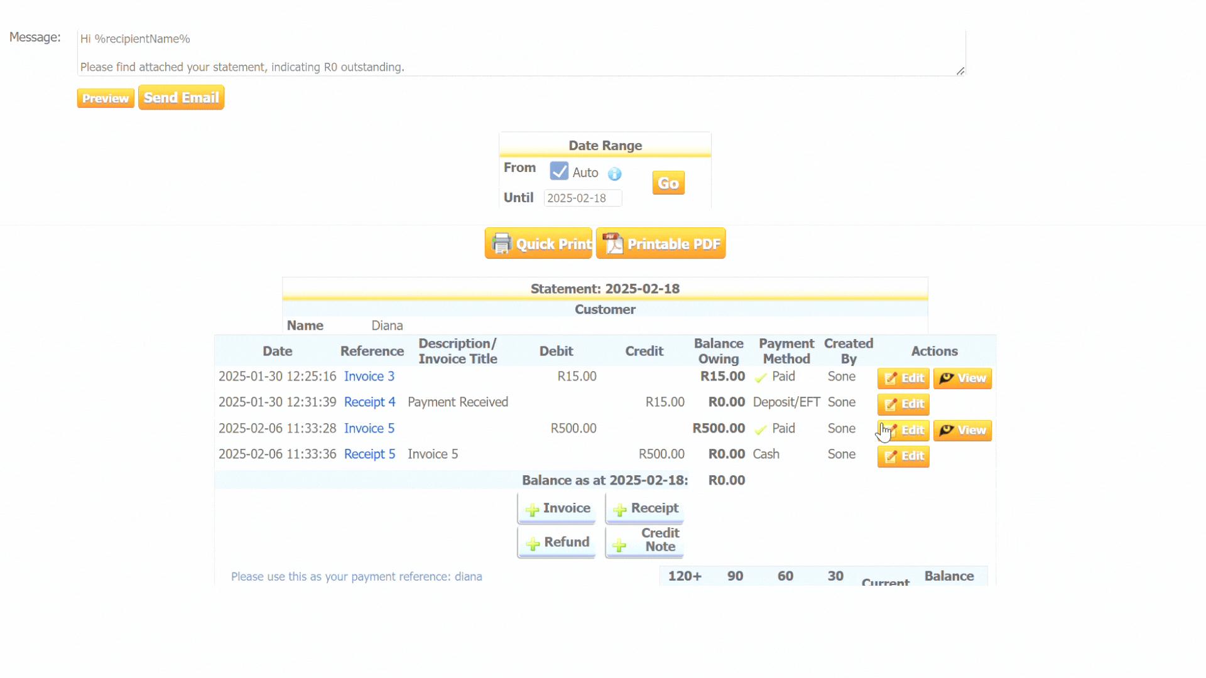Click the Balance as at 2025-02-18 label
The image size is (1206, 678).
[605, 480]
